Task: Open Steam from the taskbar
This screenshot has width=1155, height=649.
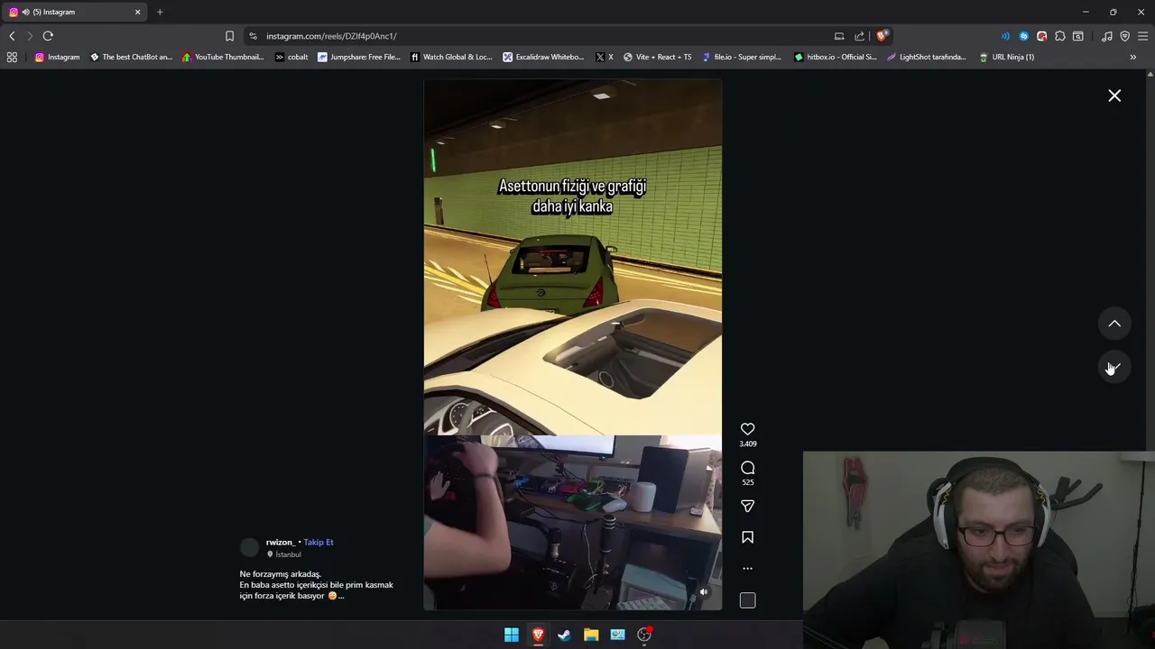Action: tap(564, 635)
